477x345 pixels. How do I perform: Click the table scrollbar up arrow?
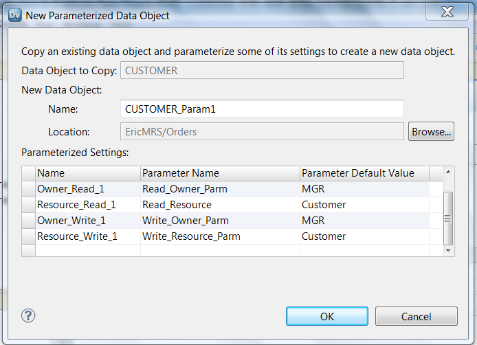pyautogui.click(x=448, y=172)
